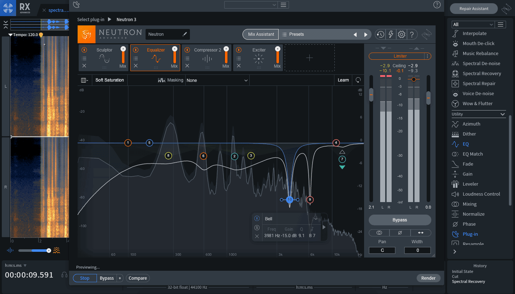Open the Presets browser tab

pos(293,34)
